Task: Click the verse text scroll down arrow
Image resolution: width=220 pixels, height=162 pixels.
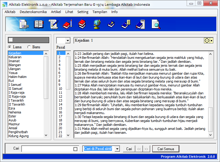Action: 210,135
